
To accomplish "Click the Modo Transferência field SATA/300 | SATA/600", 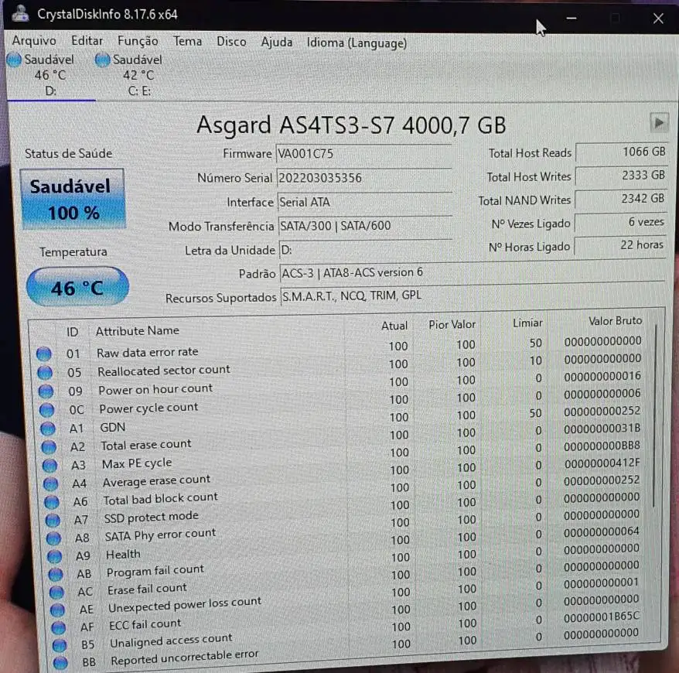I will tap(366, 226).
